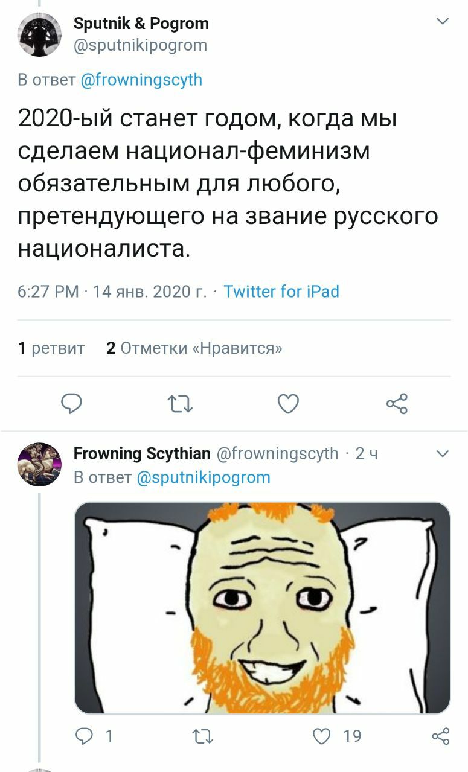This screenshot has width=468, height=772.
Task: Retweet the main Sputnik & Pogrom tweet
Action: 180,404
